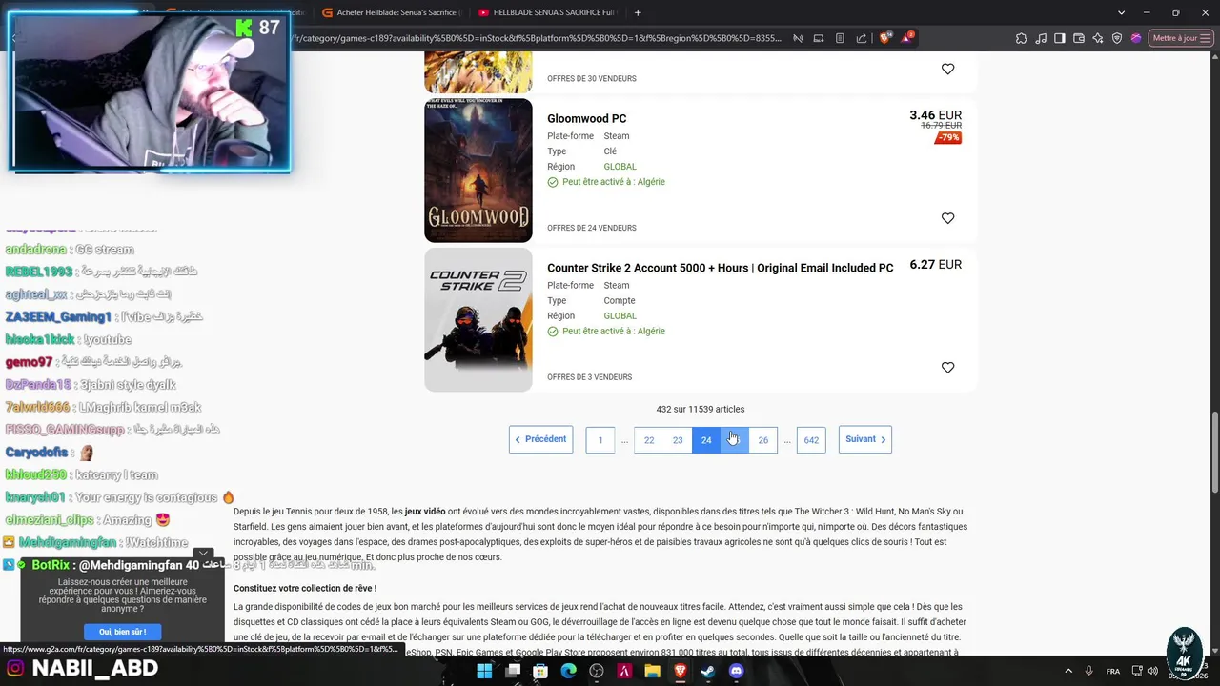
Task: Open OBS Studio from taskbar
Action: pyautogui.click(x=597, y=671)
